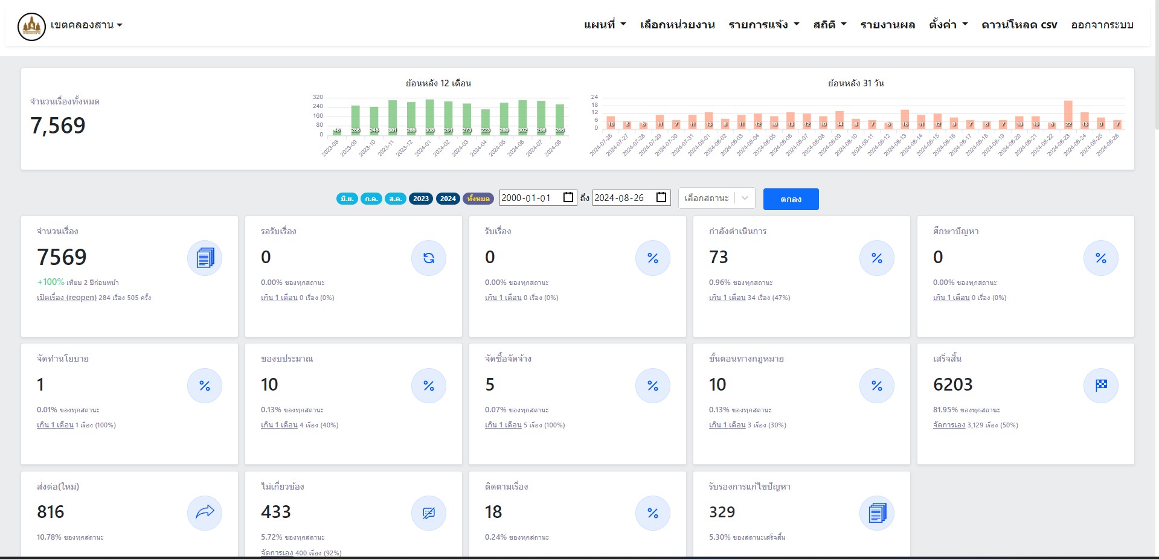The image size is (1159, 559).
Task: Select the ทั้งหมด filter pill
Action: pyautogui.click(x=478, y=199)
